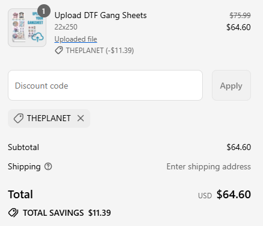Click the quantity badge on product image
Image resolution: width=263 pixels, height=226 pixels.
(44, 11)
